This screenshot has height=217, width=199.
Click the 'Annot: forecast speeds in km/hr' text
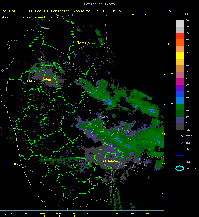click(34, 17)
